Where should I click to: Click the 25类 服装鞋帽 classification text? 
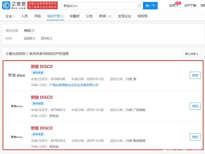(135, 141)
